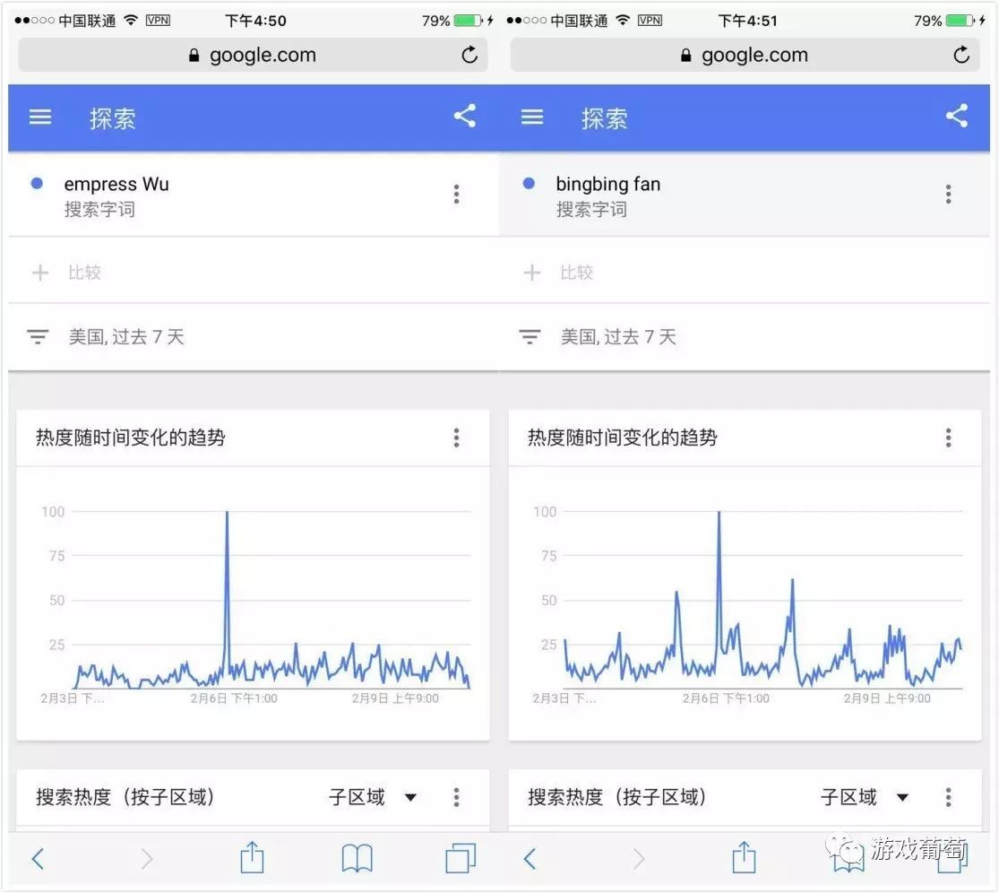Open 美国, 过去 7 天 filter on right screen
999x893 pixels.
pyautogui.click(x=618, y=336)
